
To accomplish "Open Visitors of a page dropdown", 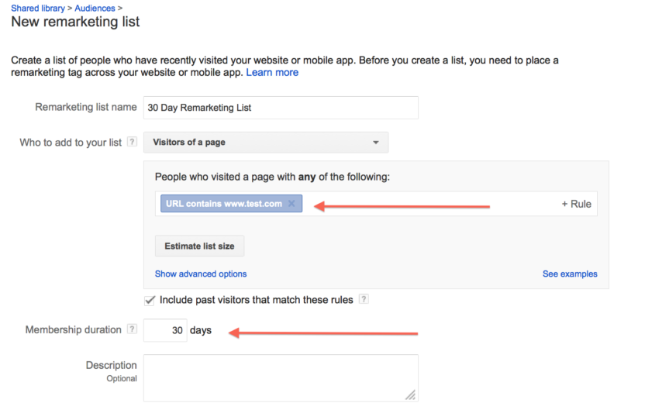I will coord(266,143).
